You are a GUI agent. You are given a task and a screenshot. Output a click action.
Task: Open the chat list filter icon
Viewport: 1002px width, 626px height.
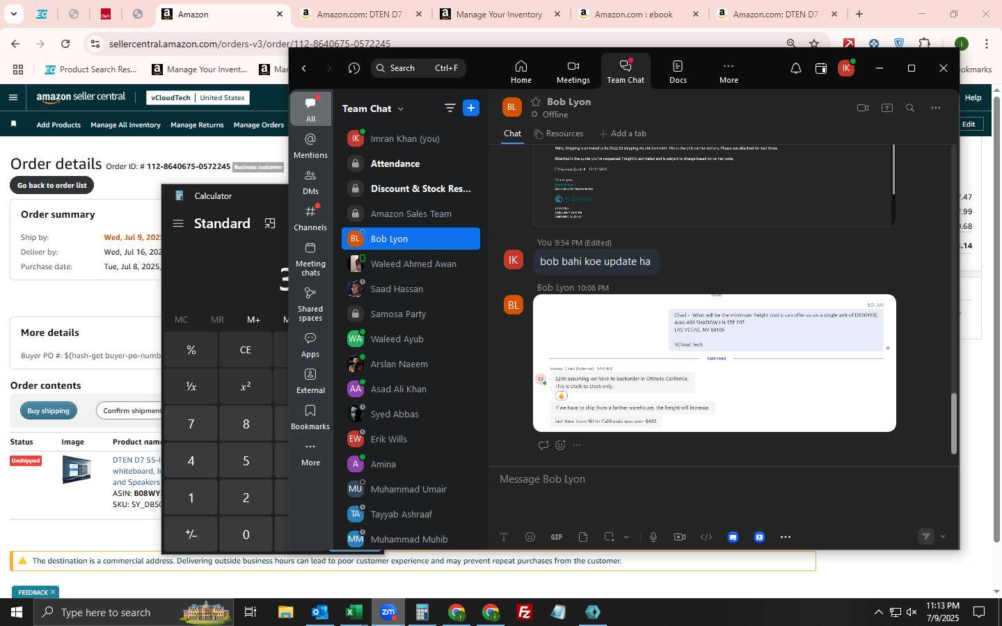(450, 108)
